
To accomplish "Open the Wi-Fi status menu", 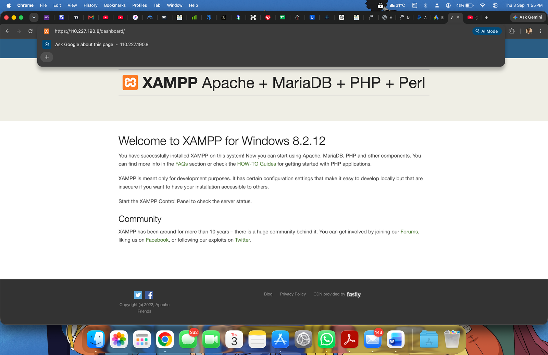I will click(x=483, y=5).
